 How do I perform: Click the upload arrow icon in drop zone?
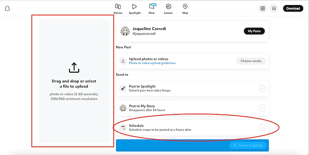coord(74,68)
